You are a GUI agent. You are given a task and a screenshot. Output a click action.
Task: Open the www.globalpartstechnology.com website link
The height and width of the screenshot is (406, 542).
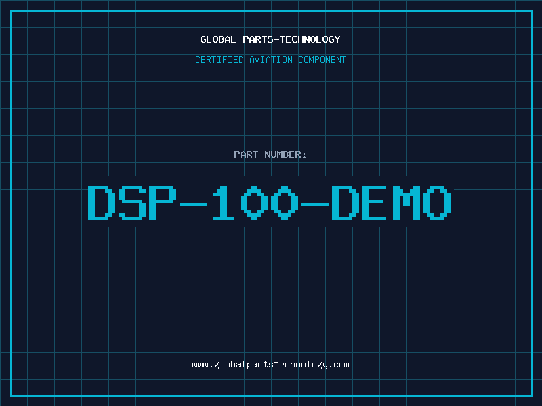[x=270, y=365]
